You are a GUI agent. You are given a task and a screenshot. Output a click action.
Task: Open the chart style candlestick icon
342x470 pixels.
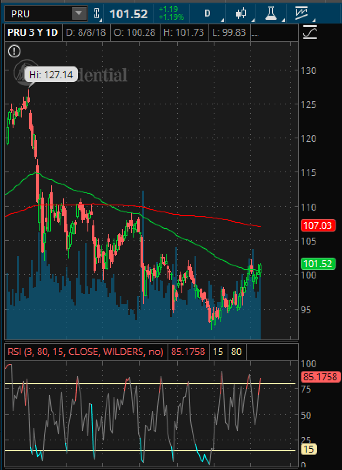tap(241, 13)
